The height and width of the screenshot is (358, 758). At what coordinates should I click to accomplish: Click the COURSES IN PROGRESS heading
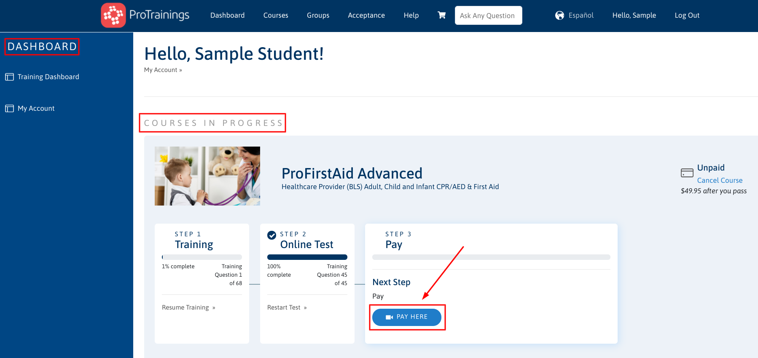[x=213, y=123]
